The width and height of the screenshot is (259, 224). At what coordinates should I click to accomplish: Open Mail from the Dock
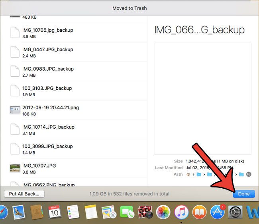19,212
